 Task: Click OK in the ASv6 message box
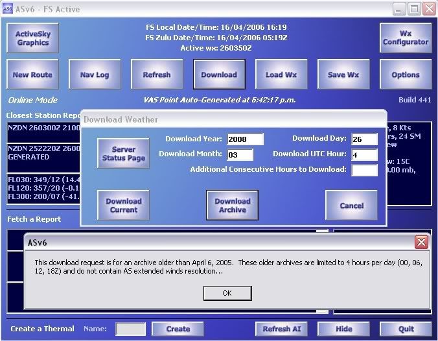click(x=227, y=293)
